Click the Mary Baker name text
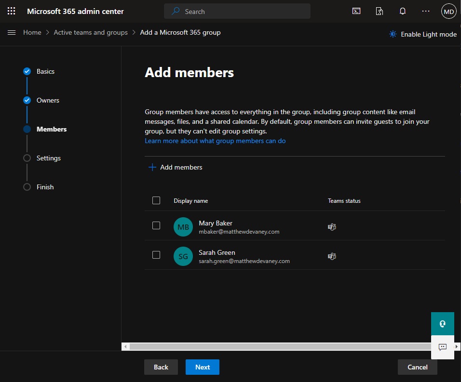 tap(216, 223)
